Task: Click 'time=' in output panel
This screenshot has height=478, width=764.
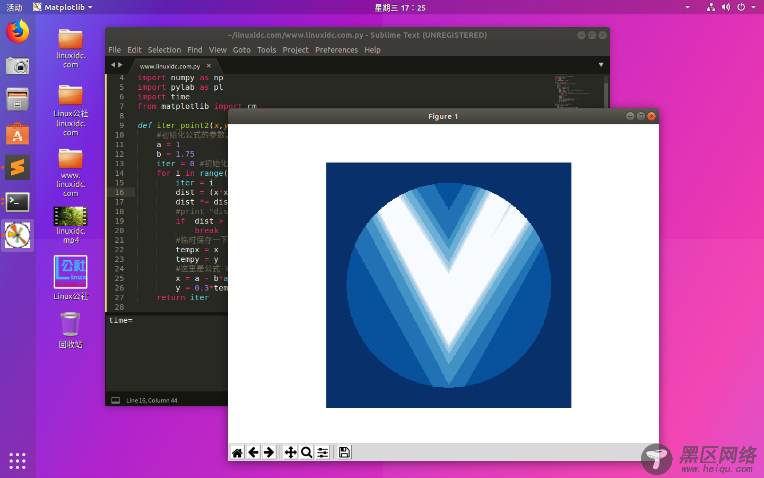Action: pos(121,320)
